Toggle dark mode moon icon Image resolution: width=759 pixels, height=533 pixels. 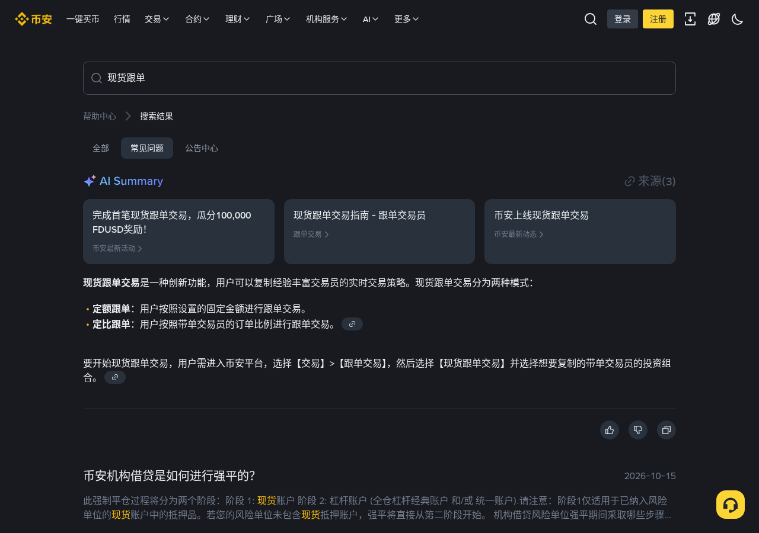click(738, 19)
